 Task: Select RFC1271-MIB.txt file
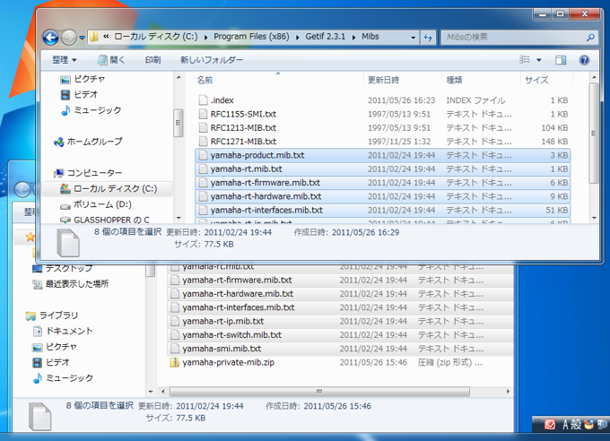tap(382, 141)
